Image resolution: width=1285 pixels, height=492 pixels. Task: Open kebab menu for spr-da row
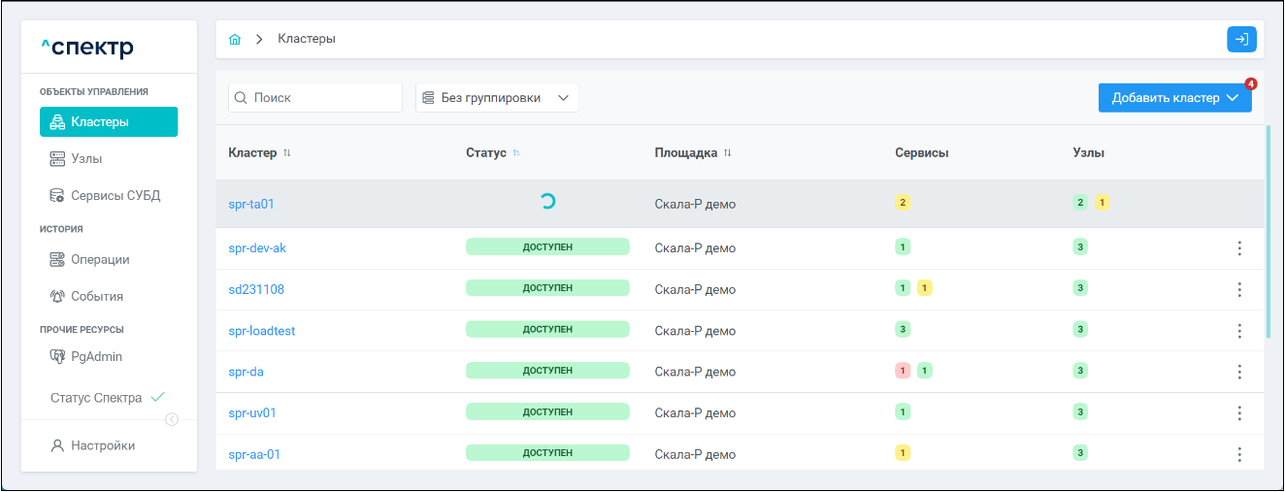[x=1238, y=372]
